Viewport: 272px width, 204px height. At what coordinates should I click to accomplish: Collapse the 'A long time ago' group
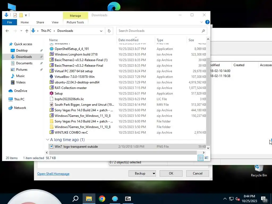48,140
